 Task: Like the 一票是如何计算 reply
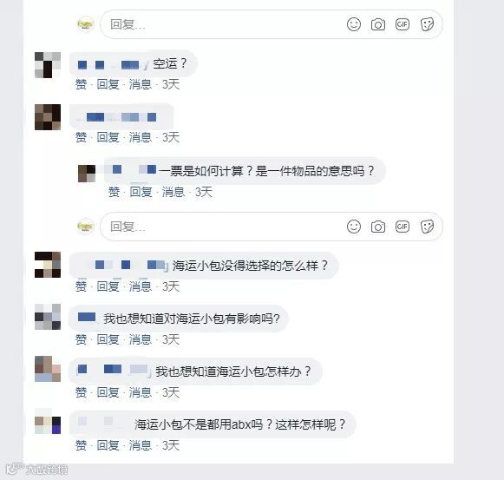pos(114,192)
